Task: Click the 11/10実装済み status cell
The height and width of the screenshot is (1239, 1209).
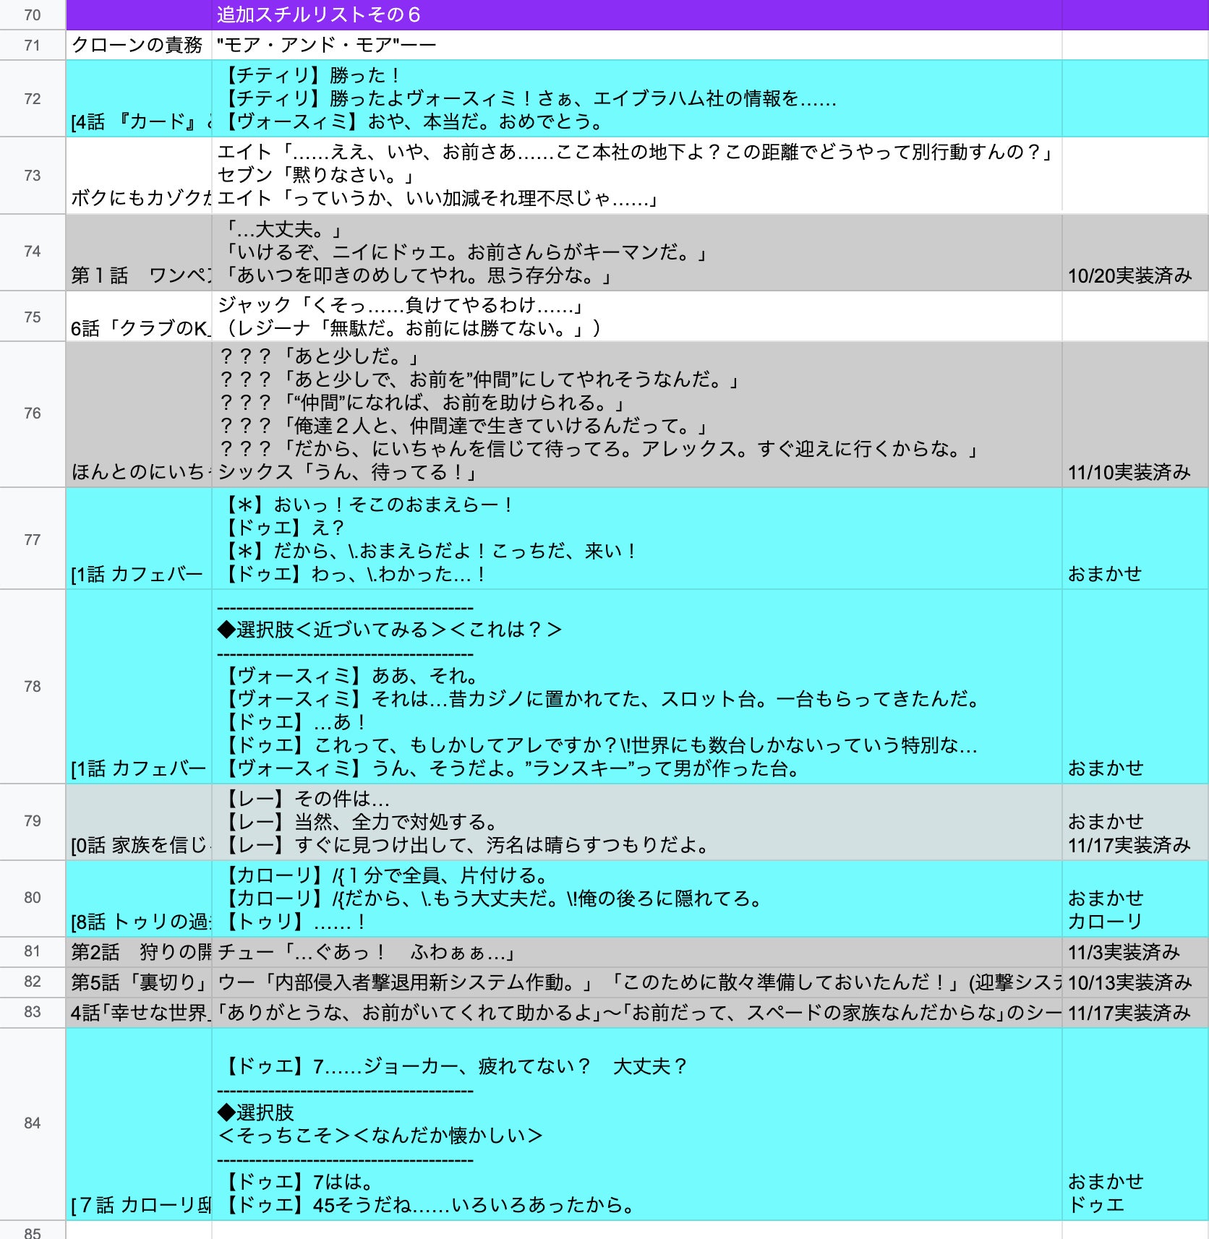Action: (x=1134, y=415)
